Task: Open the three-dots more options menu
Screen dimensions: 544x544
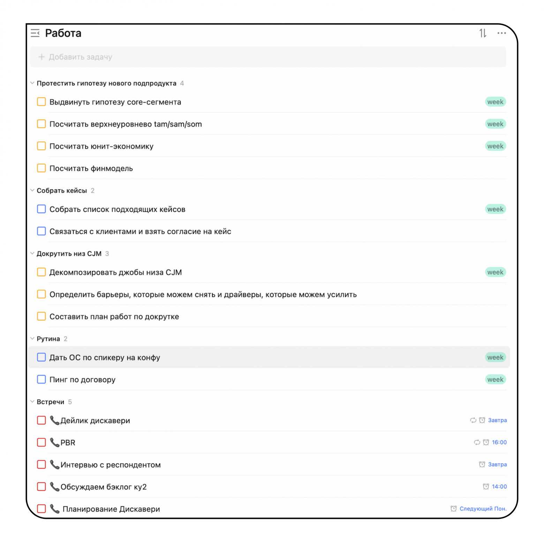Action: point(501,33)
